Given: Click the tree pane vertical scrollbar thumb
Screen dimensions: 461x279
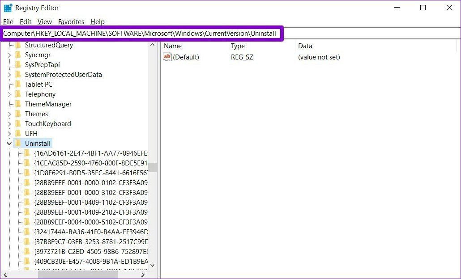Looking at the screenshot, I should tap(152, 167).
